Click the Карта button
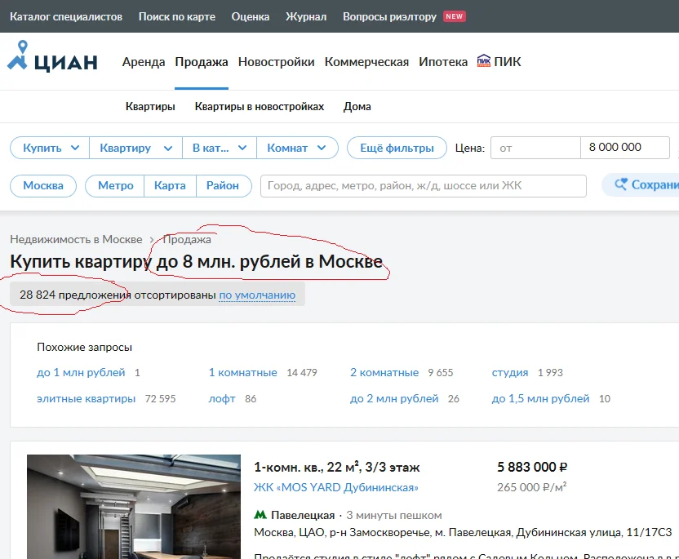Image resolution: width=679 pixels, height=559 pixels. point(170,186)
